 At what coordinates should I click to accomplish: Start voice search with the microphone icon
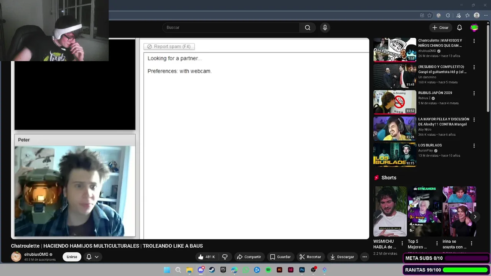pyautogui.click(x=325, y=28)
